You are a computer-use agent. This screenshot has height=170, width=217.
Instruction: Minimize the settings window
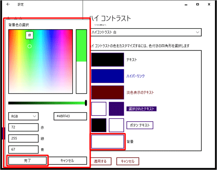point(186,4)
